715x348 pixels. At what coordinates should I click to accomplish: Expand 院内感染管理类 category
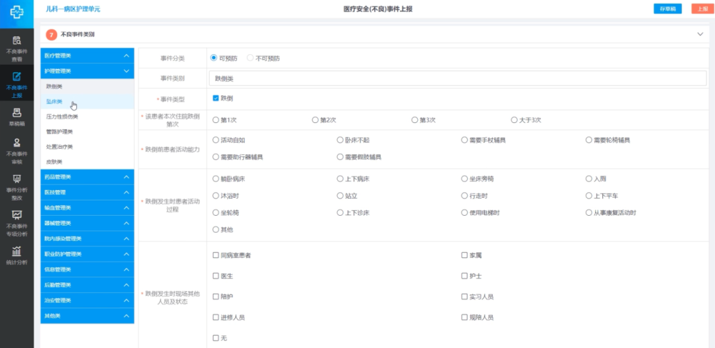click(87, 239)
